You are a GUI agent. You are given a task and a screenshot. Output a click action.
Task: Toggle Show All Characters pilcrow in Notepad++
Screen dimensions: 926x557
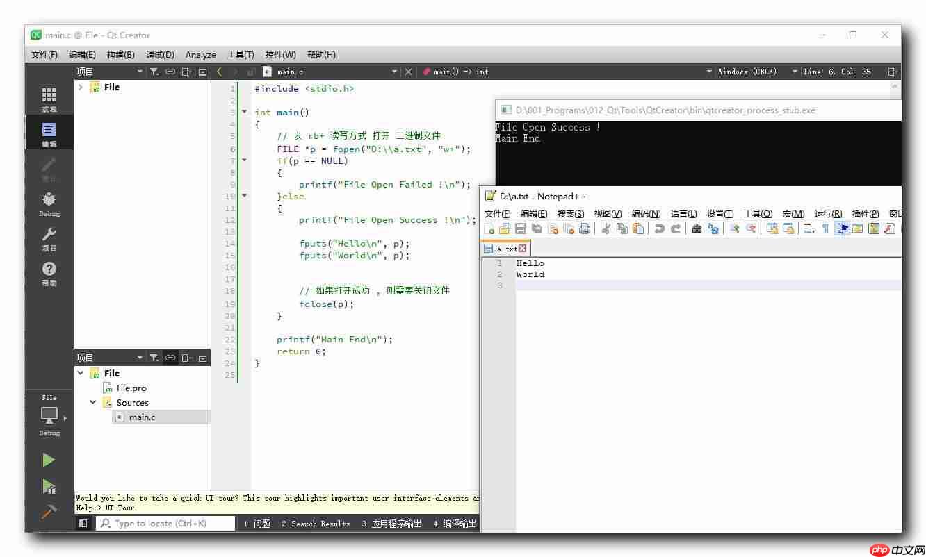coord(825,228)
